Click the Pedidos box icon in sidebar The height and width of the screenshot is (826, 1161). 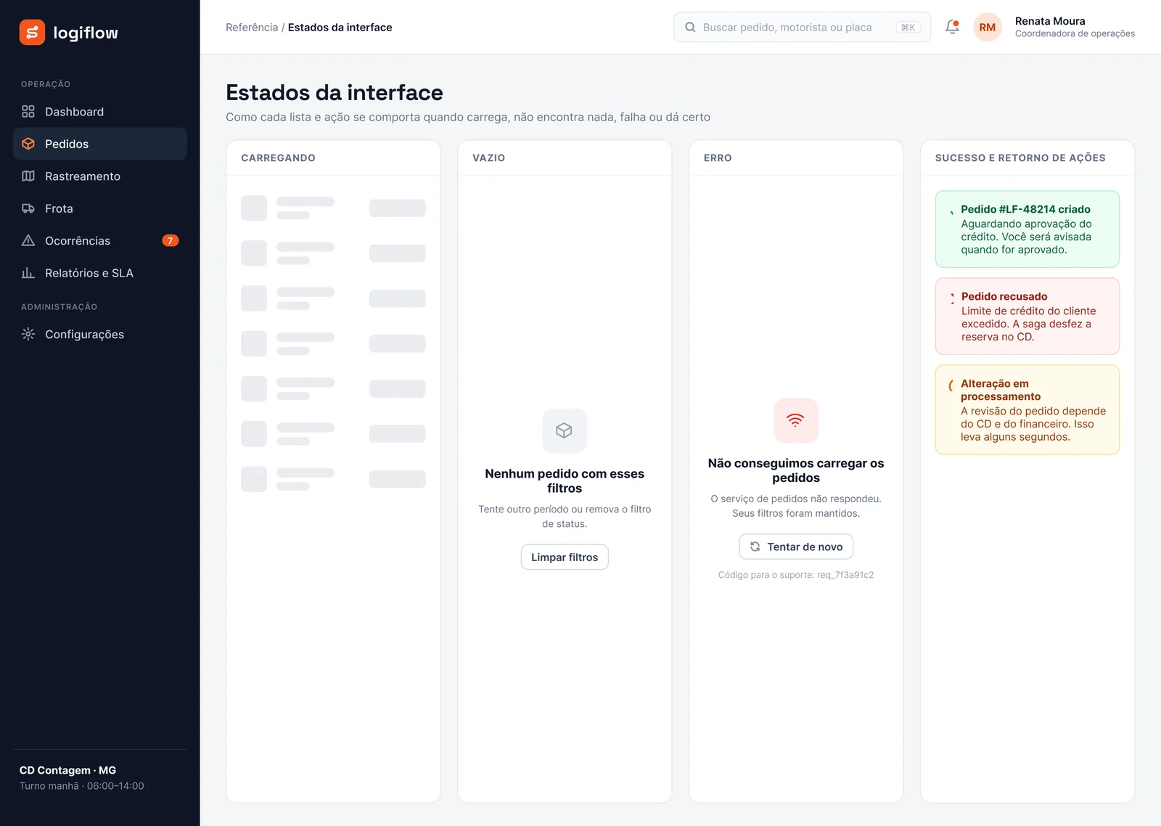[x=28, y=144]
